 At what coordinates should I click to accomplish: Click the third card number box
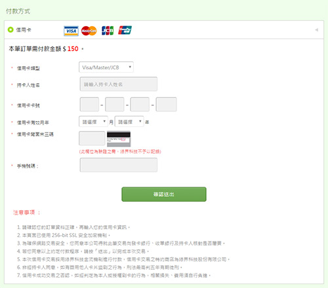[140, 105]
